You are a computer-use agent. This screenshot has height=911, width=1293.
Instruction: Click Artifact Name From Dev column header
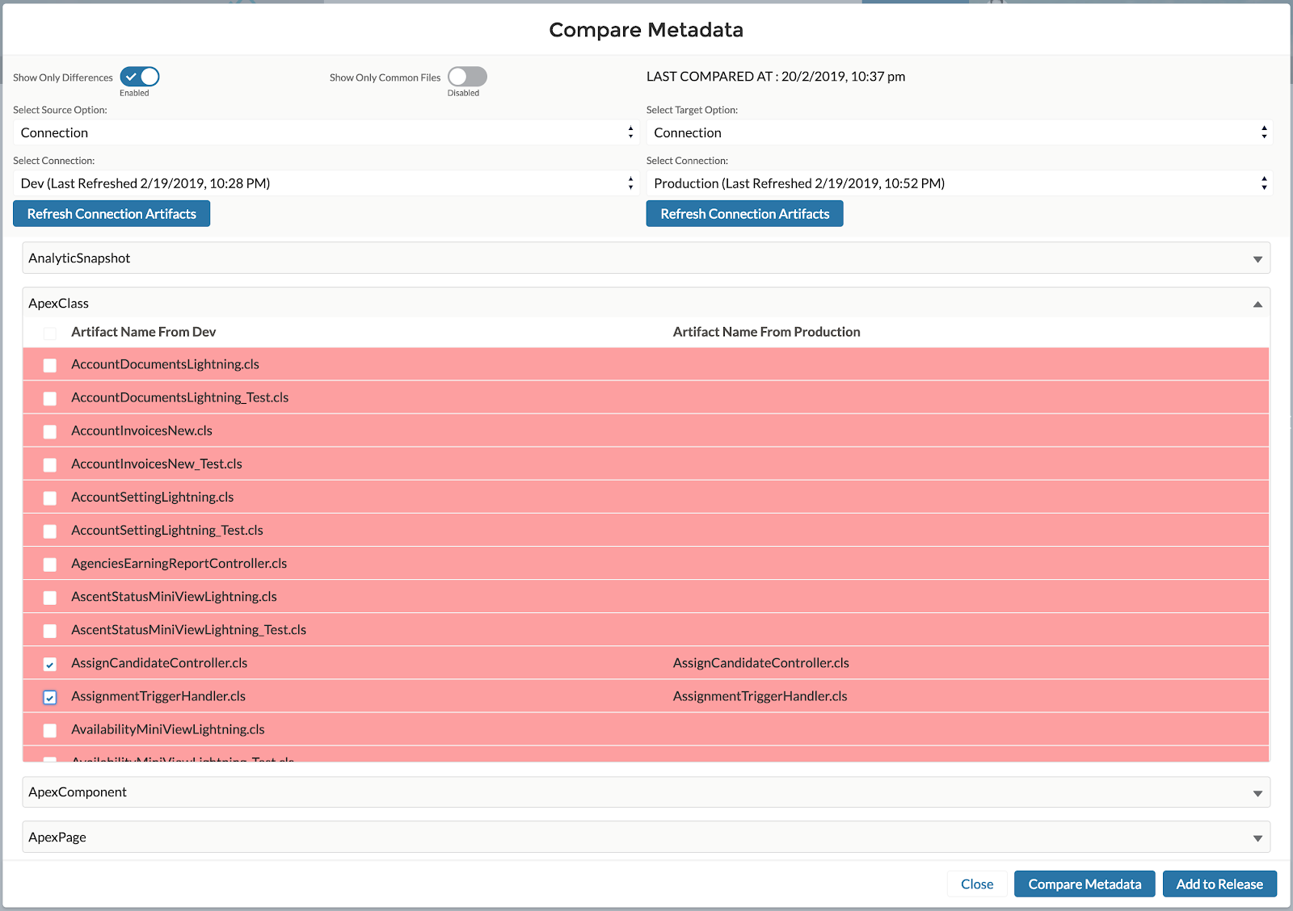144,332
